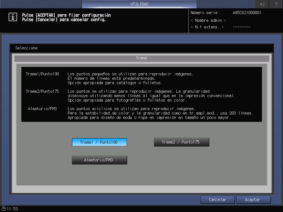
Task: Click the Aceptar button
Action: 253,200
